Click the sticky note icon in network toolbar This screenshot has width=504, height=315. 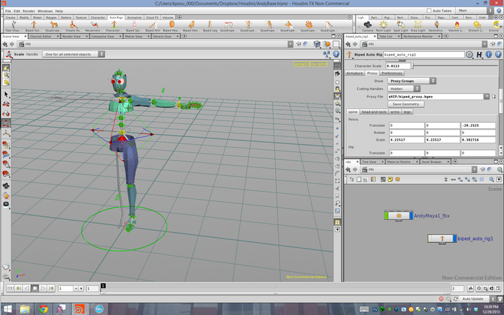coord(390,179)
